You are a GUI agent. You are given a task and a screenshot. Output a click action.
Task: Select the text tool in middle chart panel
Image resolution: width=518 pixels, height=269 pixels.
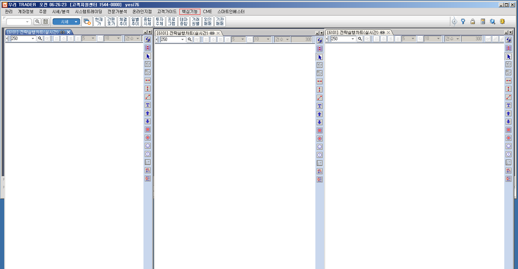[320, 106]
